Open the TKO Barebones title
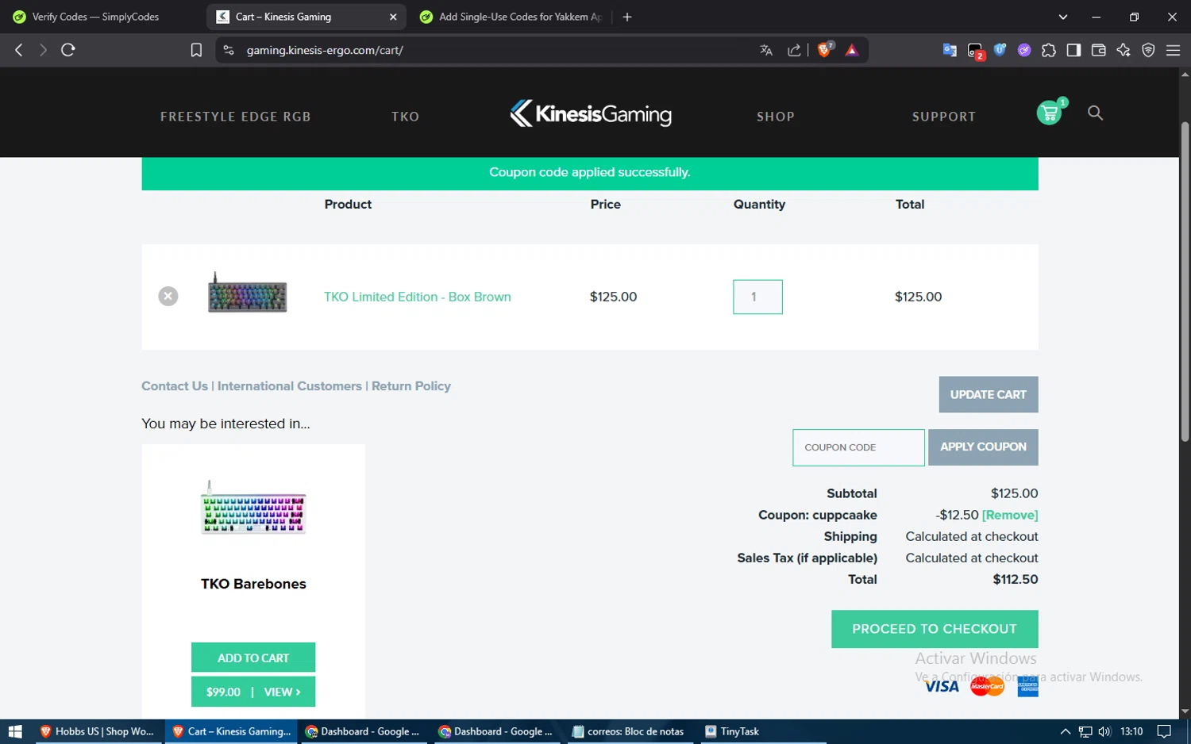The width and height of the screenshot is (1191, 744). click(253, 584)
